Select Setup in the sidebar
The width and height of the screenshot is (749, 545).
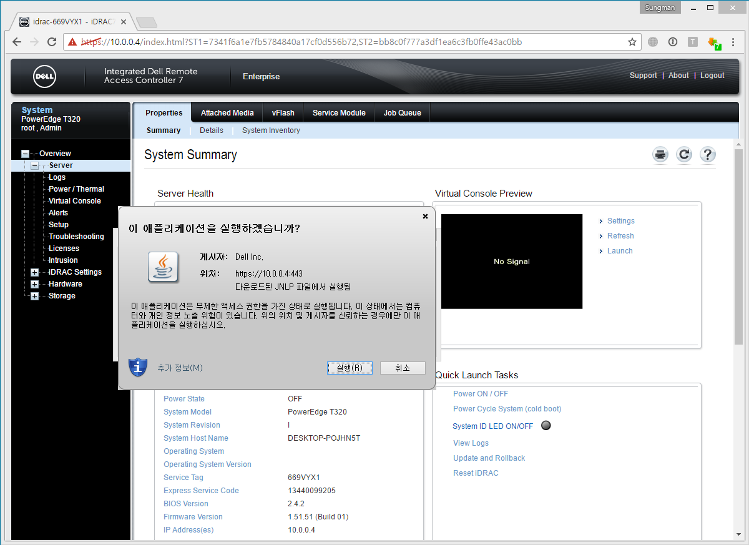pos(59,225)
